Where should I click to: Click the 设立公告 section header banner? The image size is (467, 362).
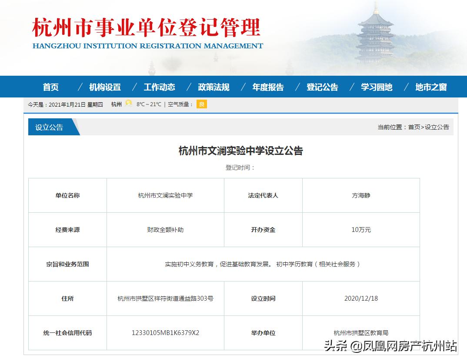pyautogui.click(x=49, y=127)
